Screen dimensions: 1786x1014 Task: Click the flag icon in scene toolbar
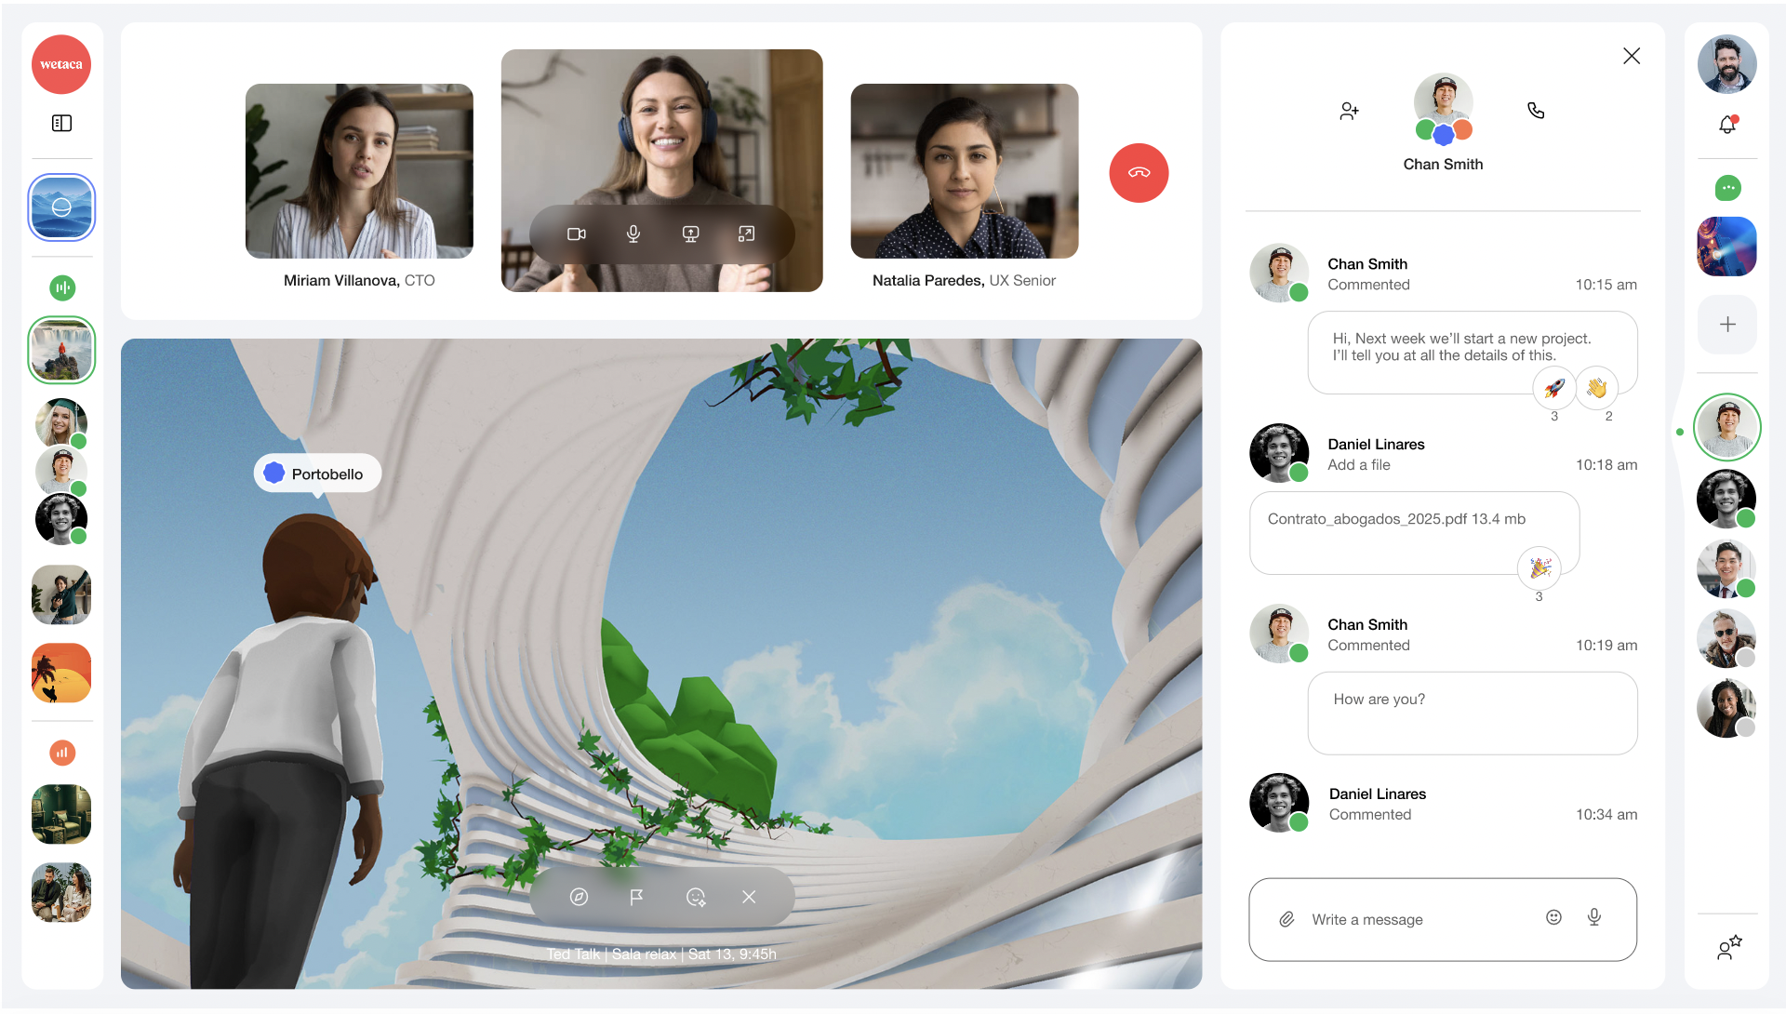point(636,897)
